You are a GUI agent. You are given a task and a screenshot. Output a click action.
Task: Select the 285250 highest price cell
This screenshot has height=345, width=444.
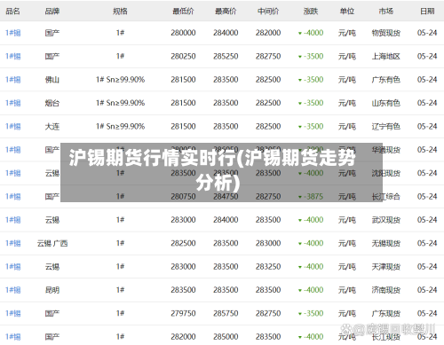pyautogui.click(x=226, y=56)
